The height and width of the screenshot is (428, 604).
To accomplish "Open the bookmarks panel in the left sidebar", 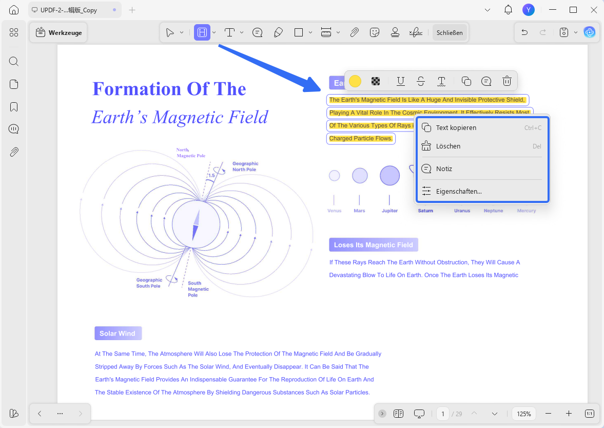I will pos(14,107).
